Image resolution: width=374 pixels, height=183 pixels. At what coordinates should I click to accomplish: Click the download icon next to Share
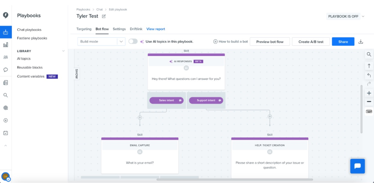pyautogui.click(x=361, y=42)
